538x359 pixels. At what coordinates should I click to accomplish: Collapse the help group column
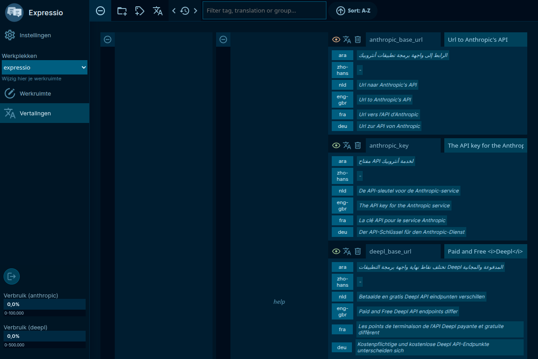click(223, 39)
